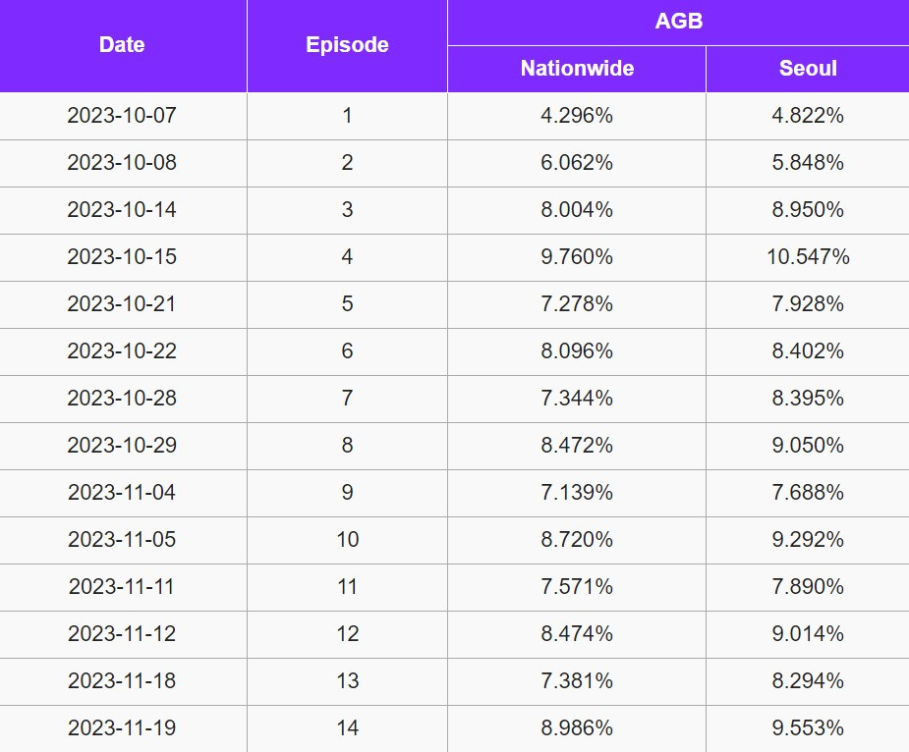Select the AGB header cell
The height and width of the screenshot is (752, 909).
(678, 22)
